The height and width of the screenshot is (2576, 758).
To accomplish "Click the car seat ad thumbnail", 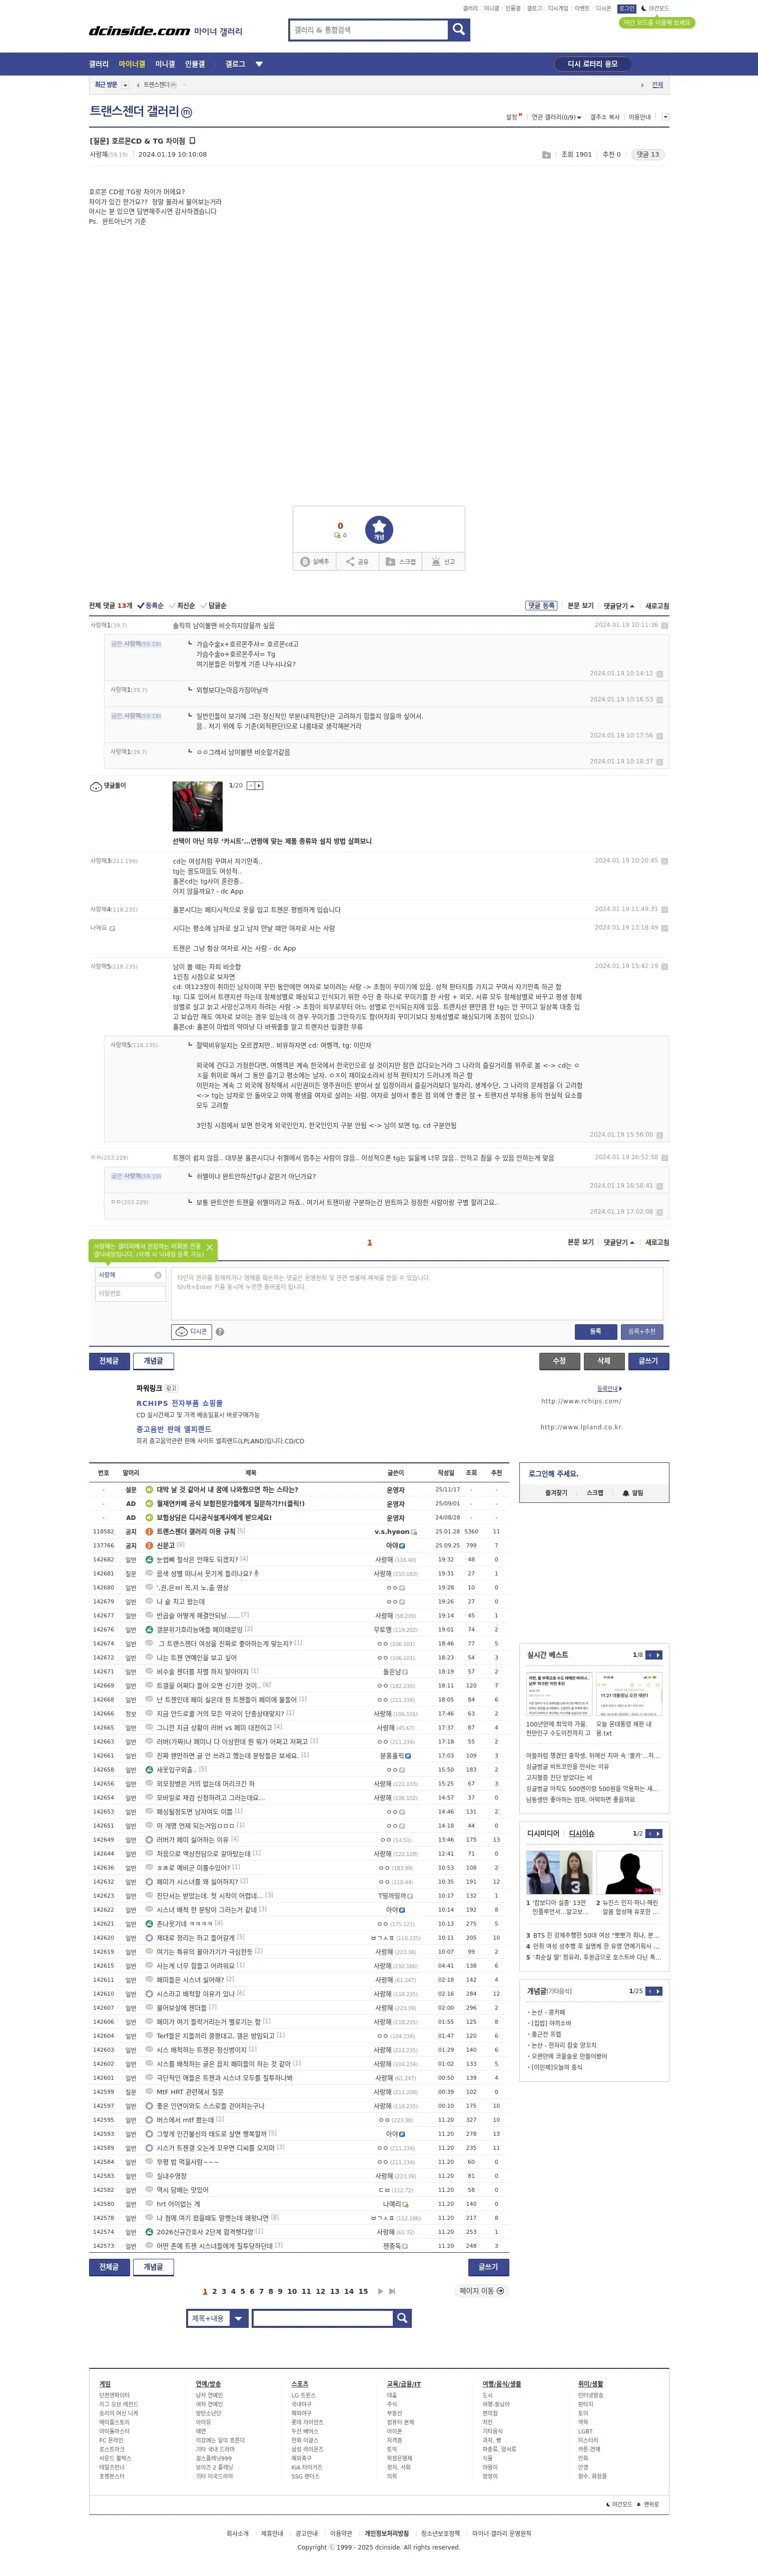I will pyautogui.click(x=197, y=807).
